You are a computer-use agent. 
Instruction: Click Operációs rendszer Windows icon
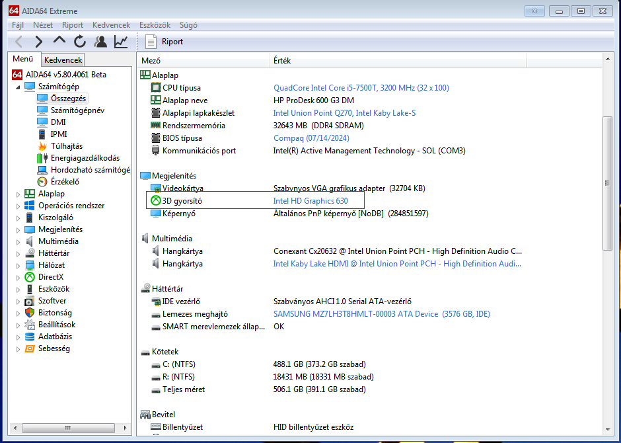[x=30, y=205]
